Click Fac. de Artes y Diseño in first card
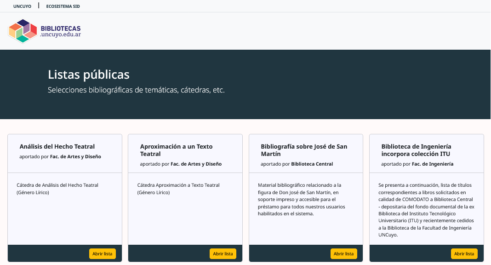Screen dimensions: 491x265 pyautogui.click(x=75, y=156)
